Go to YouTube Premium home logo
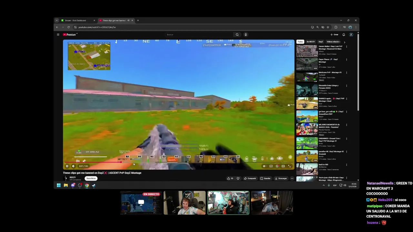 click(x=70, y=35)
